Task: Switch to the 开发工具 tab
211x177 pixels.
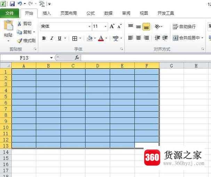Action: click(166, 13)
